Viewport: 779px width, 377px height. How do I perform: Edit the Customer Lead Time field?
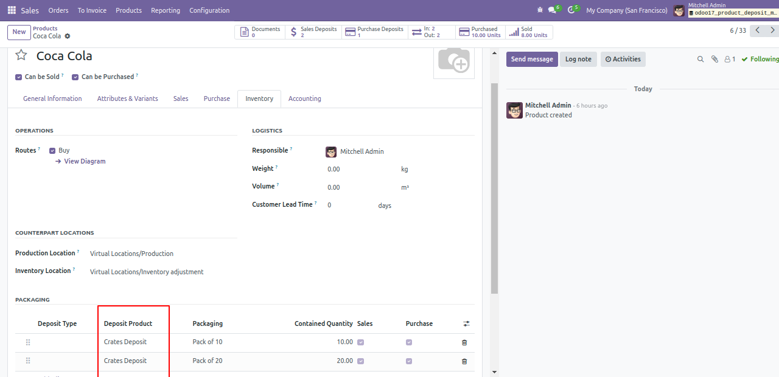pyautogui.click(x=349, y=206)
